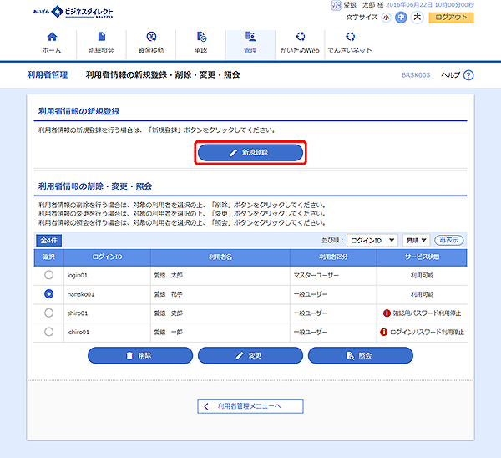Click the 利用者区分 column header
The image size is (501, 458).
click(333, 257)
